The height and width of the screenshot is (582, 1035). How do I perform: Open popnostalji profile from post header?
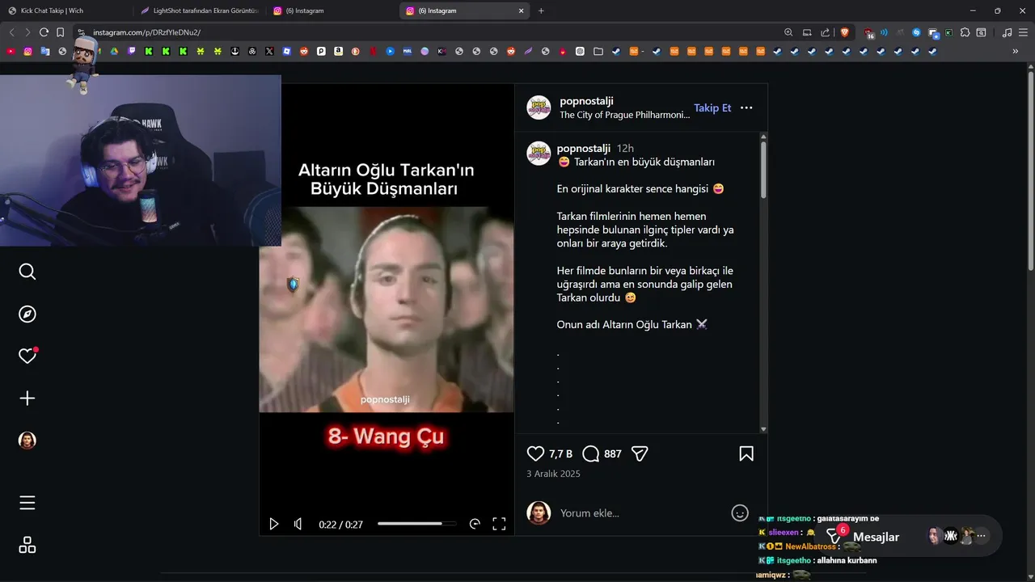pos(586,101)
